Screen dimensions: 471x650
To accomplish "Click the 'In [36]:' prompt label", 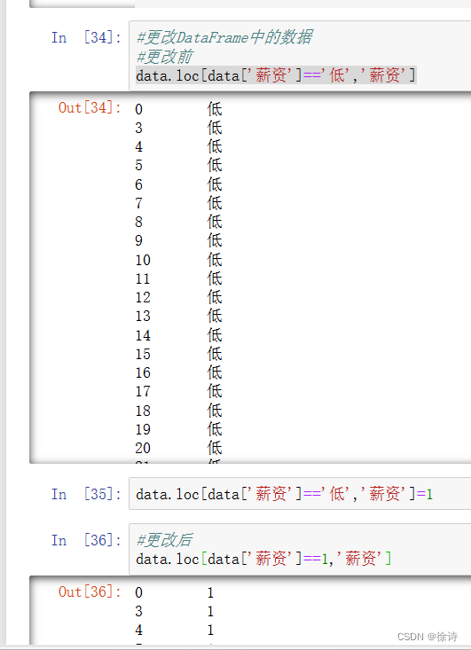I will (x=86, y=540).
